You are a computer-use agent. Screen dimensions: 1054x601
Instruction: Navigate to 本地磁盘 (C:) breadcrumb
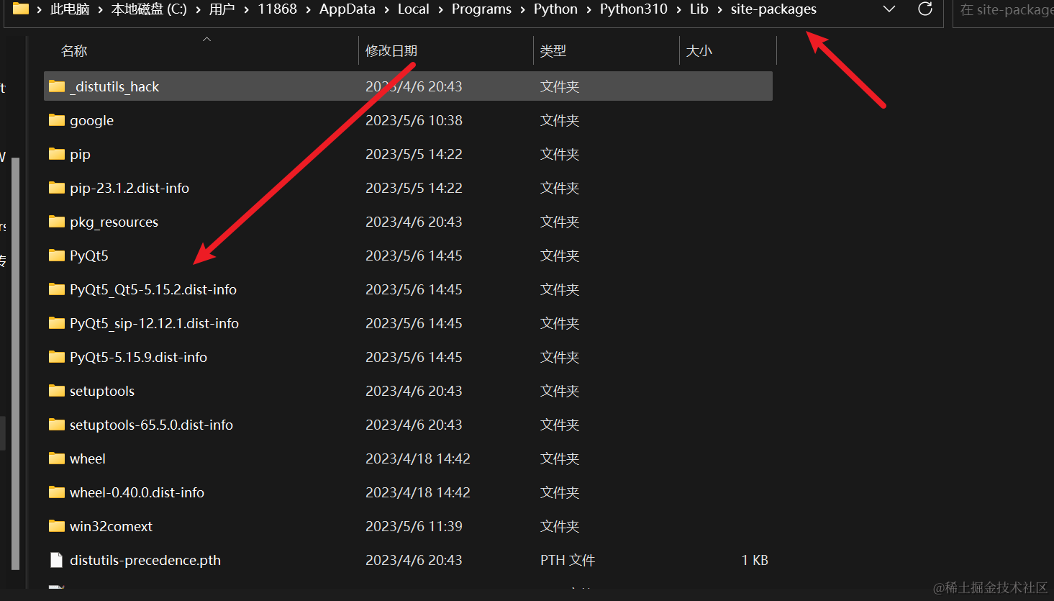tap(149, 9)
